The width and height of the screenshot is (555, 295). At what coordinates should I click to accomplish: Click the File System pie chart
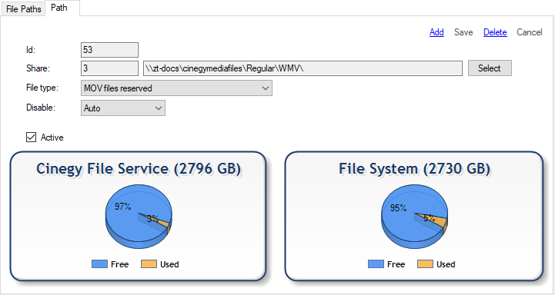(x=414, y=217)
